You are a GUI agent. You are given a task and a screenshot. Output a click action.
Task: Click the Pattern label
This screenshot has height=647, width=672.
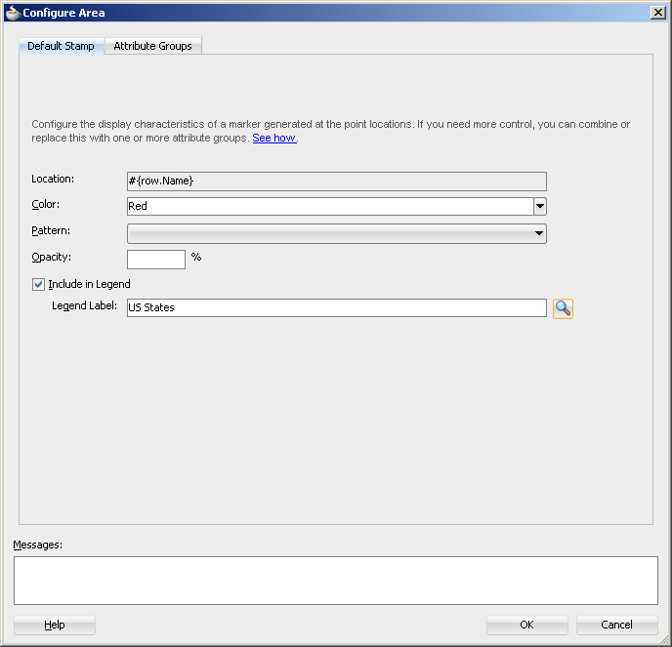pyautogui.click(x=51, y=230)
